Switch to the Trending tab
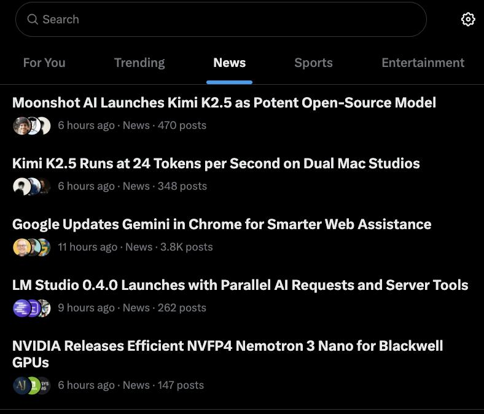The image size is (484, 414). pyautogui.click(x=139, y=63)
